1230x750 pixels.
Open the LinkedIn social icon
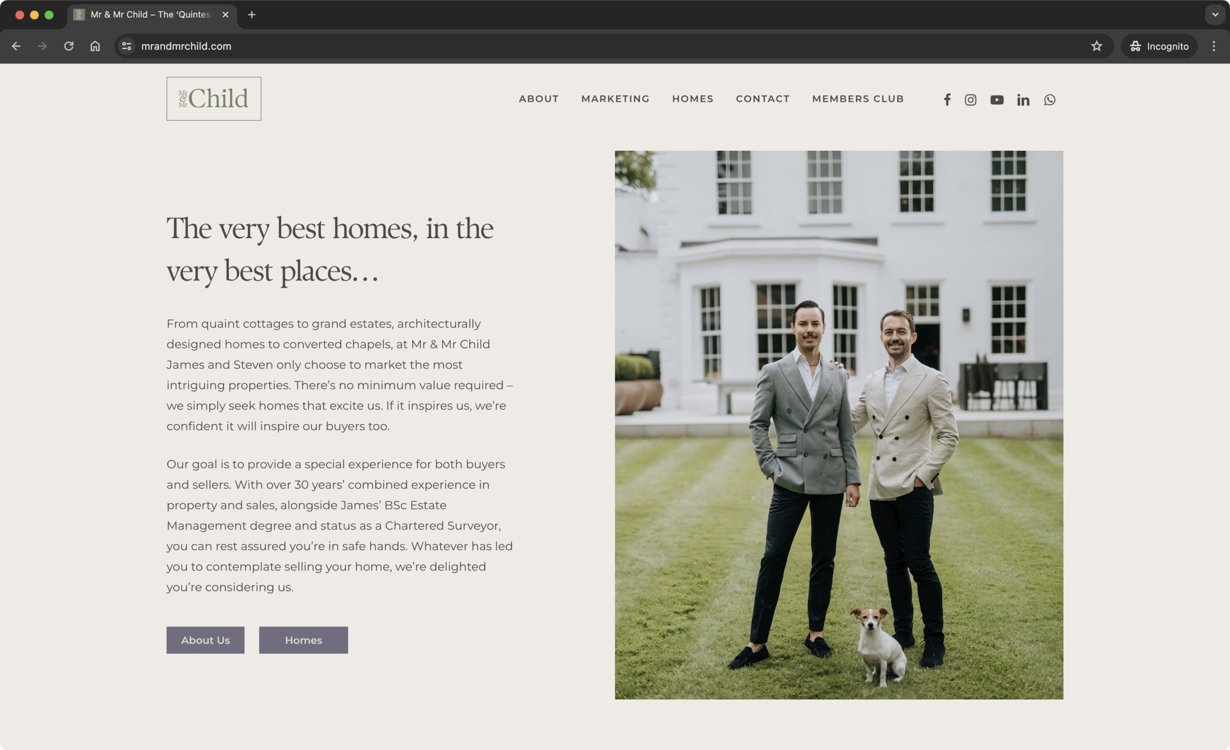[1023, 100]
